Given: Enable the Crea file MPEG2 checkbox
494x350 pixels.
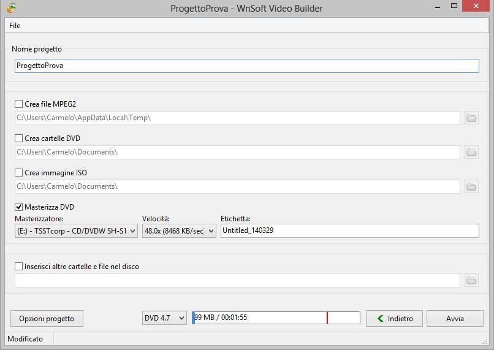Looking at the screenshot, I should [18, 104].
